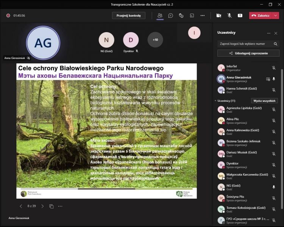Click the Zaproś kogoś search field

pos(245,44)
